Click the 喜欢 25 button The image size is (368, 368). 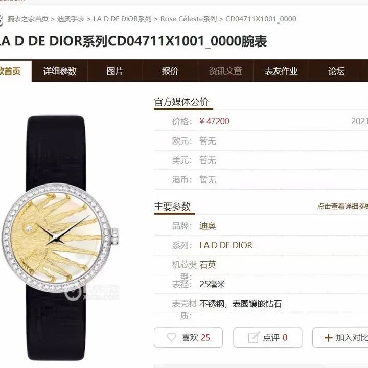pyautogui.click(x=188, y=337)
